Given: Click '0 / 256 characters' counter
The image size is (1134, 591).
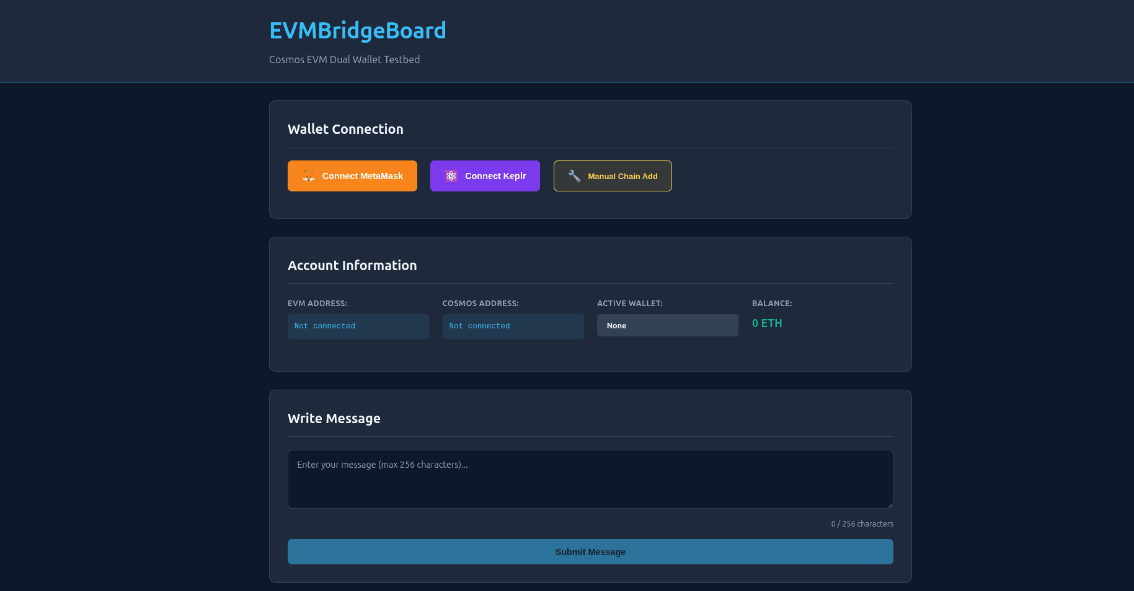Looking at the screenshot, I should [862, 524].
